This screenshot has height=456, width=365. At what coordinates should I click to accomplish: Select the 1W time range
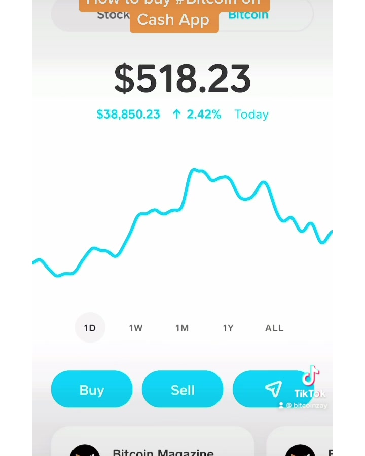coord(136,328)
